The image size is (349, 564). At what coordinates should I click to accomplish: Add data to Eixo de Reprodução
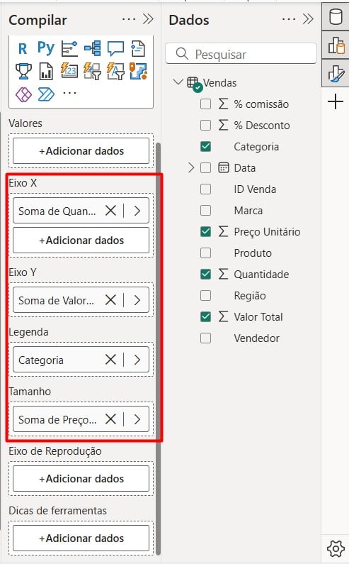click(81, 478)
